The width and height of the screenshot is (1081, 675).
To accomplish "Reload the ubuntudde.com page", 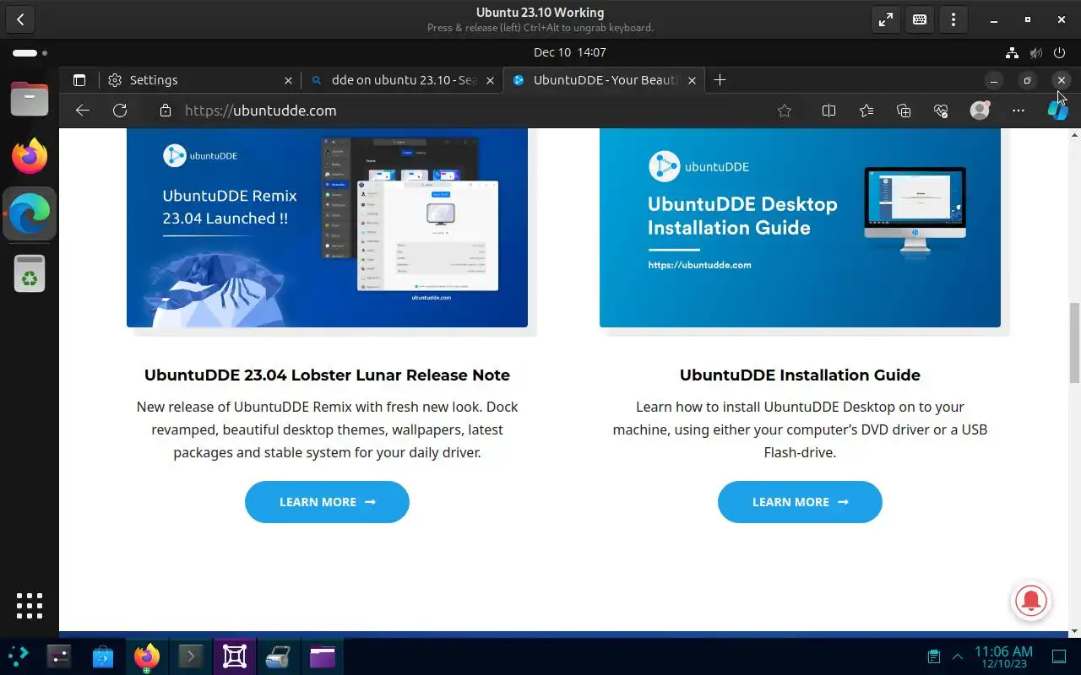I will [120, 111].
